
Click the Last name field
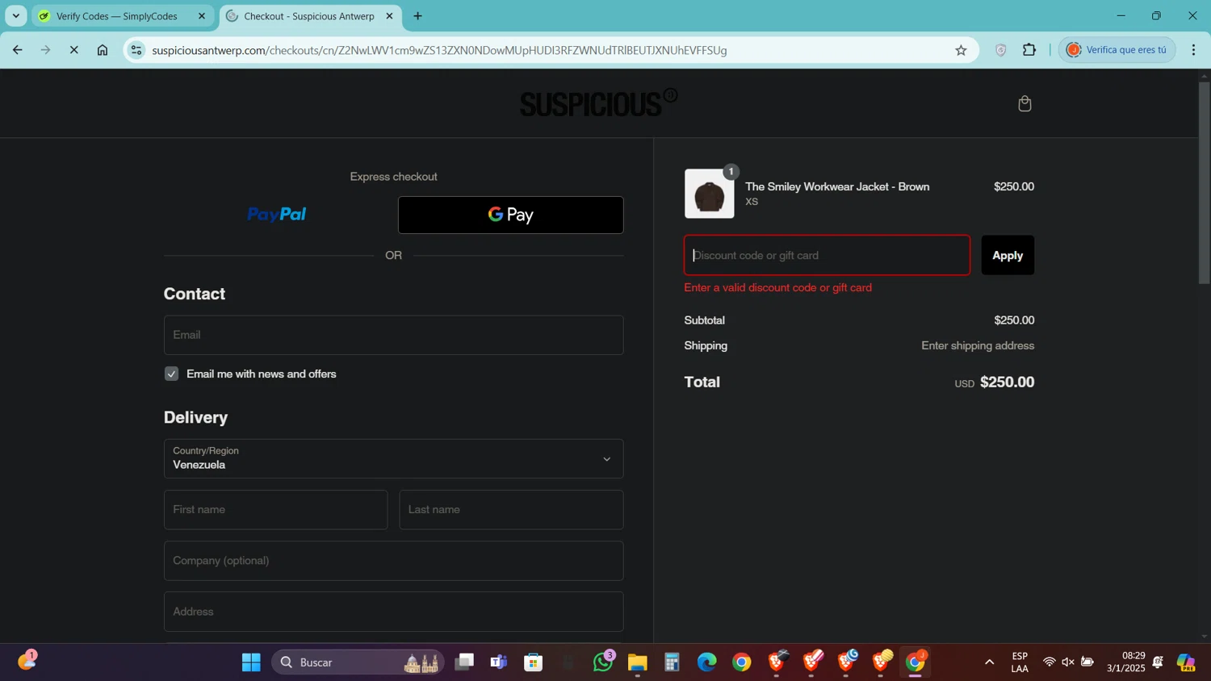click(x=511, y=510)
